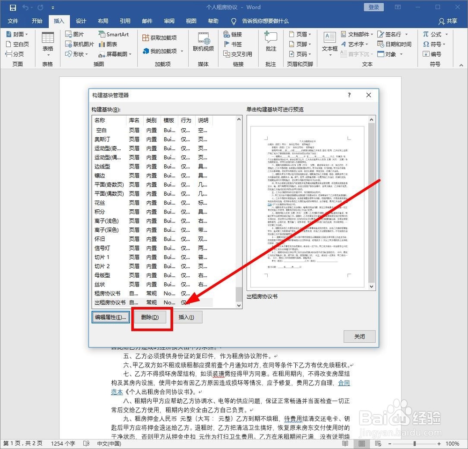Select 租房协议书 building block row
Screen dimensions: 468x449
(153, 294)
